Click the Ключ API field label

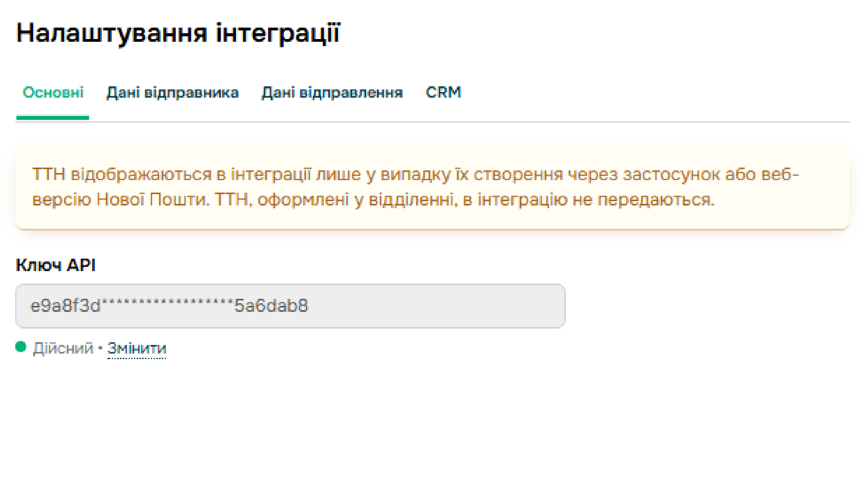click(56, 265)
